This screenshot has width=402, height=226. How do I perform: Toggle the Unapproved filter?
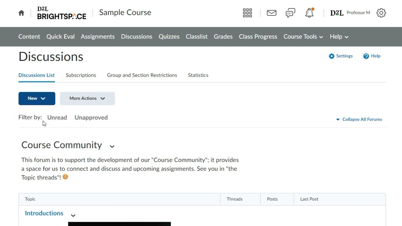[91, 117]
